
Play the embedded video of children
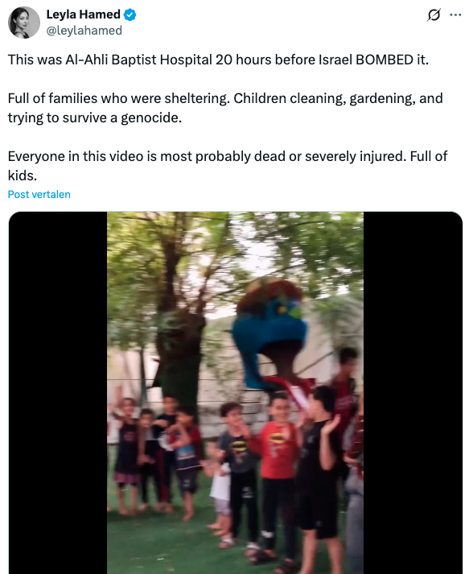[x=235, y=392]
